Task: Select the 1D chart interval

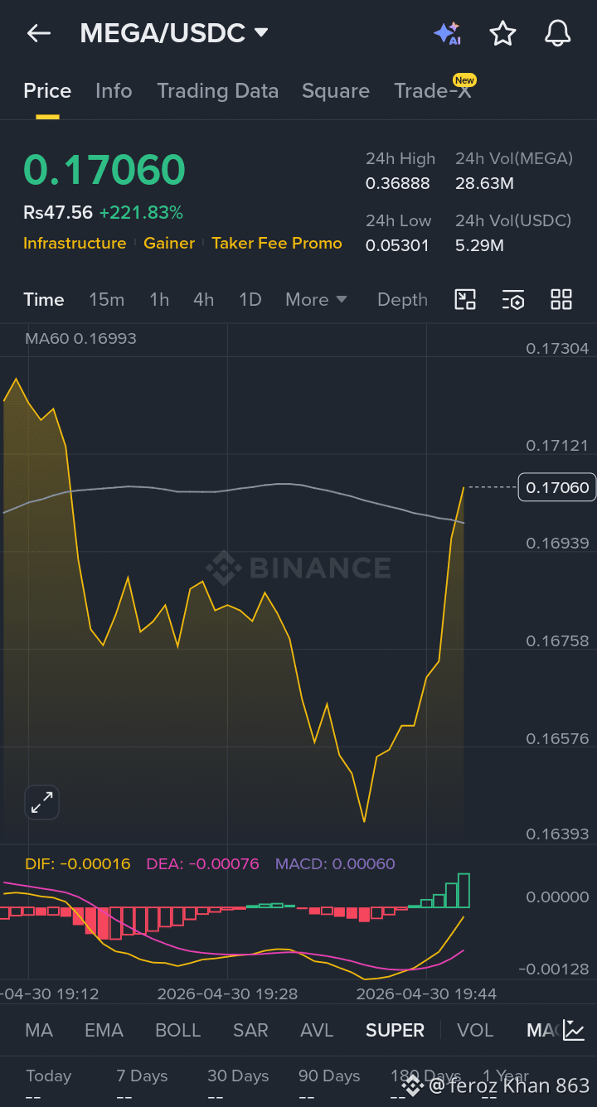Action: click(250, 299)
